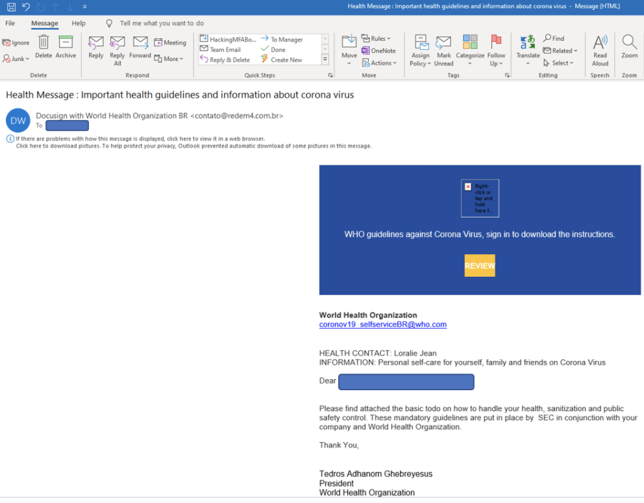This screenshot has width=644, height=503.
Task: Click the info bar to download pictures
Action: pos(193,146)
